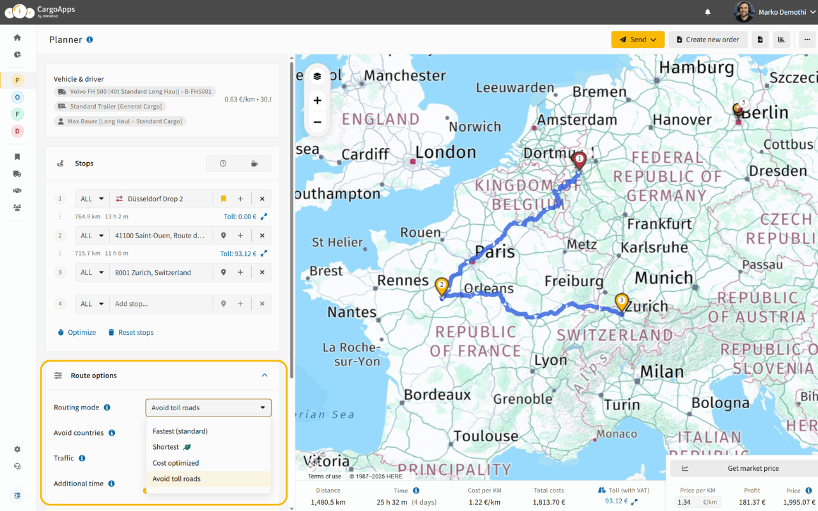Viewport: 818px width, 511px height.
Task: Expand toll details for 93.12 € leg
Action: point(263,254)
